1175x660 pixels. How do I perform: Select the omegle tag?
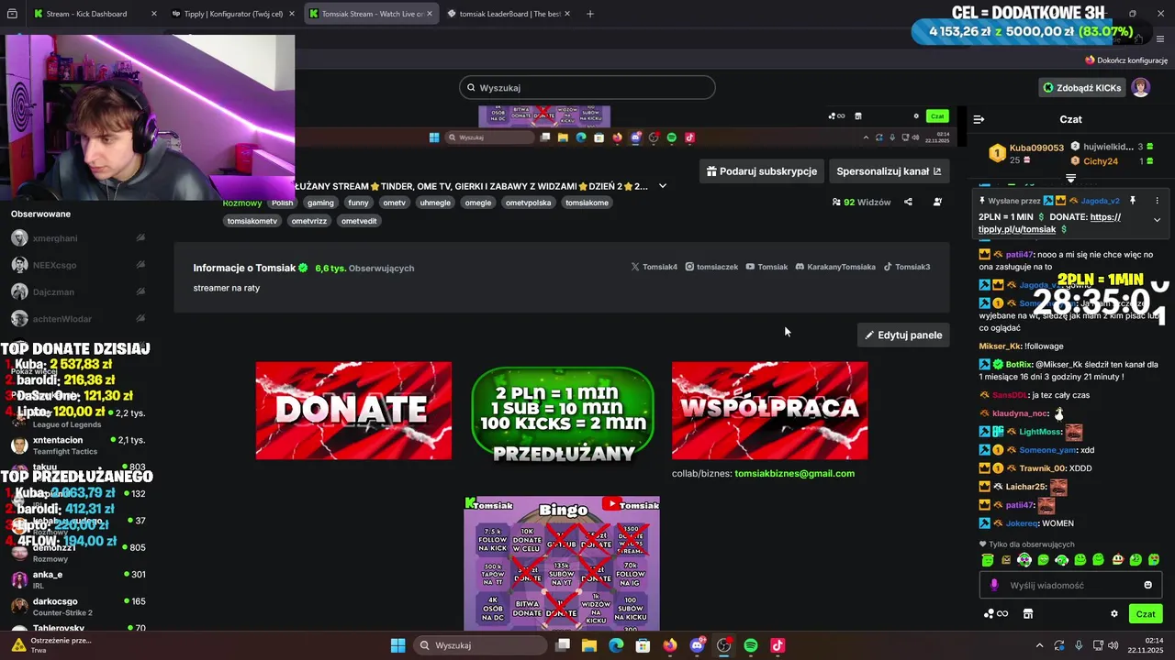pos(477,203)
